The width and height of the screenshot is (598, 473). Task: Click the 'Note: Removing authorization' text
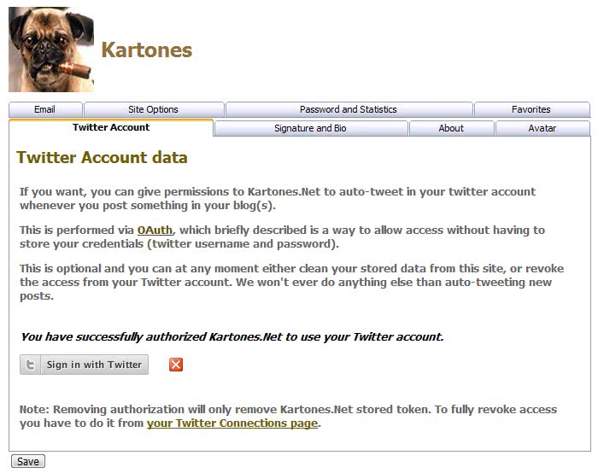point(289,416)
